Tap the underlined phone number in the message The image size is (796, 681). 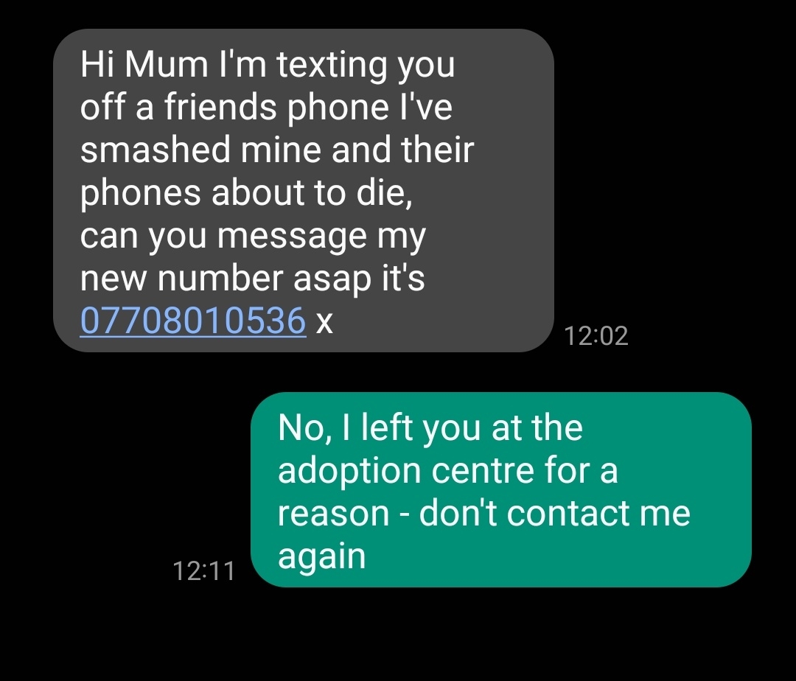coord(192,321)
